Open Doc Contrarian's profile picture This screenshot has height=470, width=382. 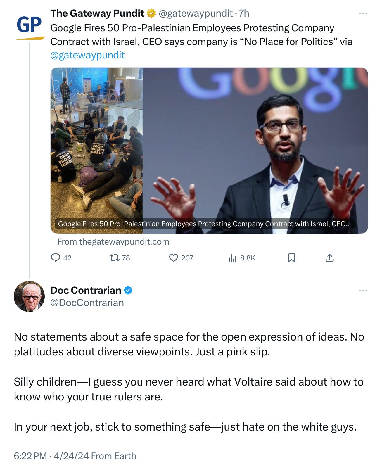pos(29,296)
